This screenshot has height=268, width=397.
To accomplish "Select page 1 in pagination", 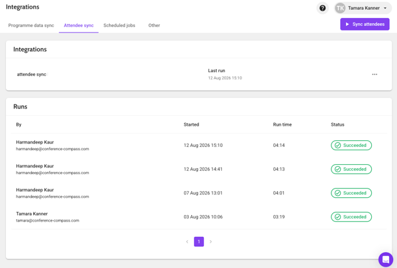I will click(198, 242).
